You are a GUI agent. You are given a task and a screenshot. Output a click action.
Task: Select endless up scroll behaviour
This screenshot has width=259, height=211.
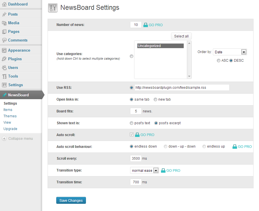pyautogui.click(x=204, y=146)
